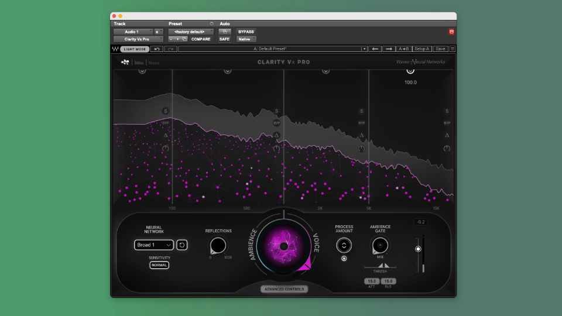Open the WaveSystem hamburger menu
The image size is (562, 316).
(x=453, y=49)
